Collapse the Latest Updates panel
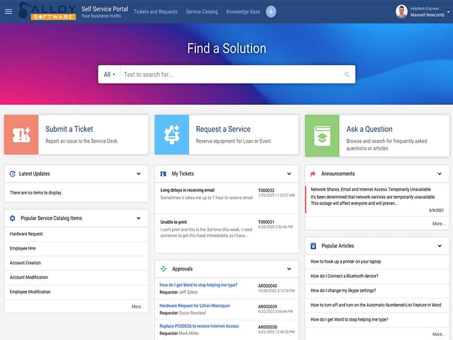This screenshot has height=340, width=453. click(x=139, y=174)
